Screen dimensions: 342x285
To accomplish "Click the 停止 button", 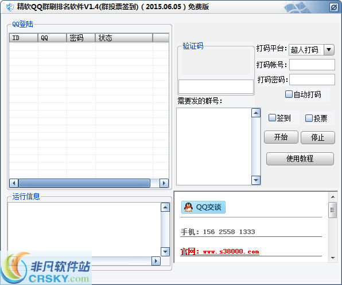I will click(x=317, y=137).
